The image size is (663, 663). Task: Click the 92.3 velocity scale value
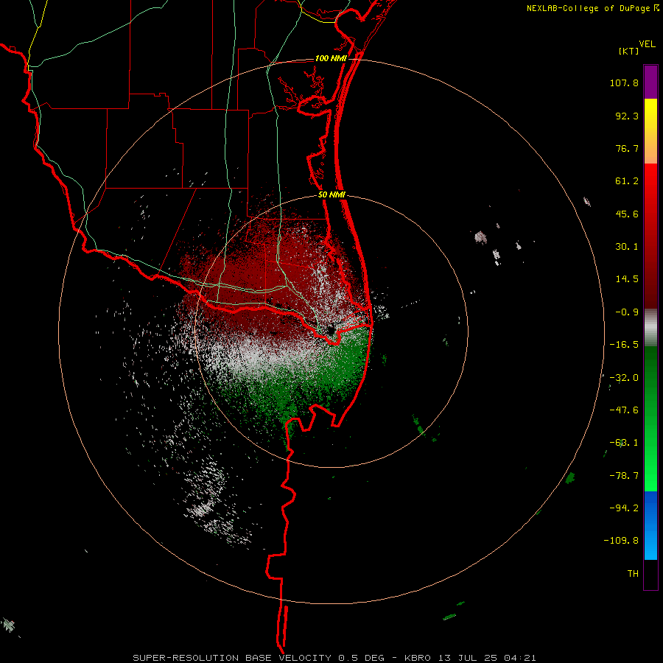click(x=627, y=116)
